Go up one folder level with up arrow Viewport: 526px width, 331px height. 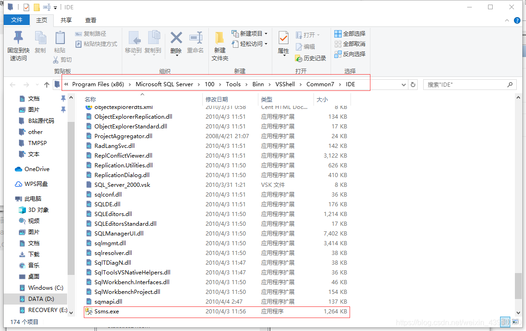(x=47, y=84)
